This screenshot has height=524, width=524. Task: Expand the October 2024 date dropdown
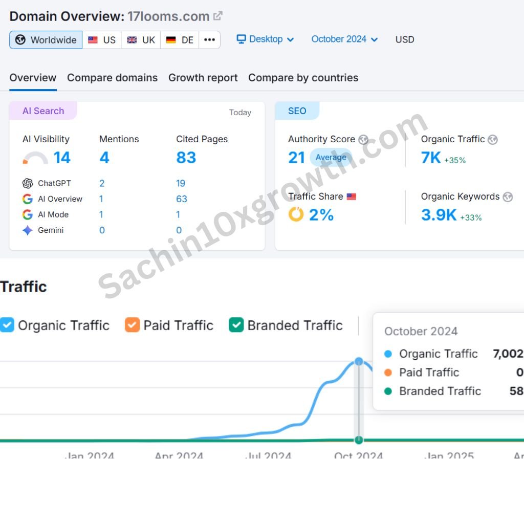(x=344, y=39)
